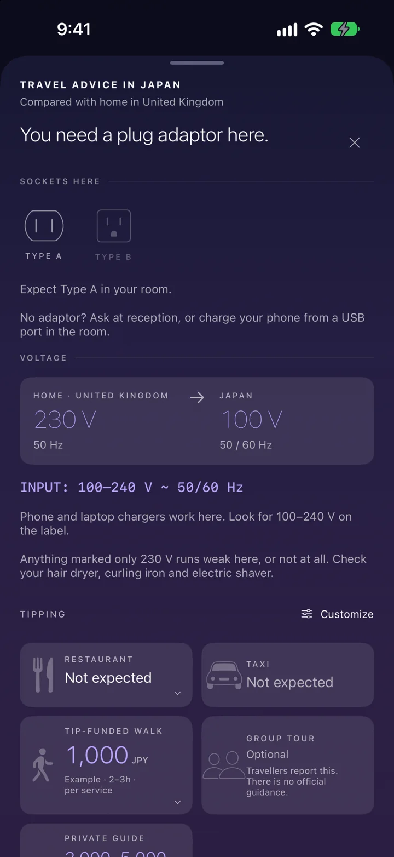Tap the Home United Kingdom 230 V value
The image size is (394, 857).
point(65,420)
